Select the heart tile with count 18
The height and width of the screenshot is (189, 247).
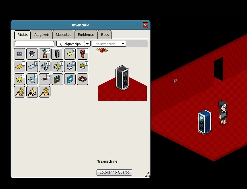point(45,79)
